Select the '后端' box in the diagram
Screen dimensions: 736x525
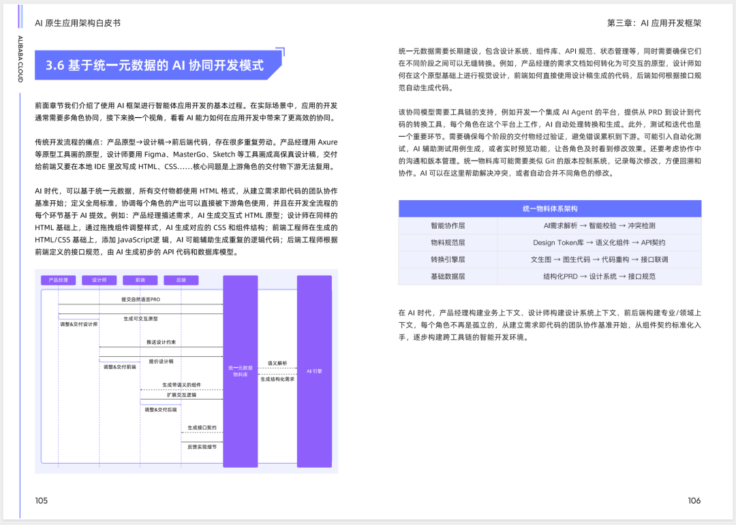(x=181, y=280)
